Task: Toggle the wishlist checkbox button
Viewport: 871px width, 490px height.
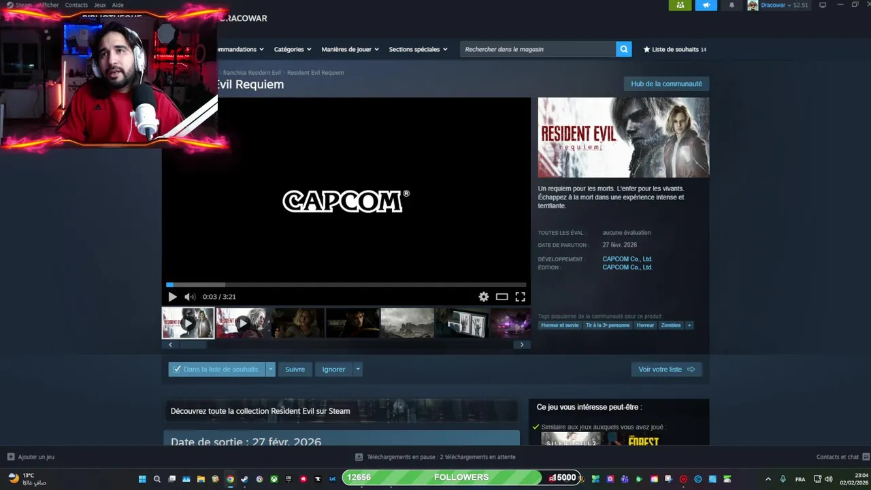Action: point(217,369)
